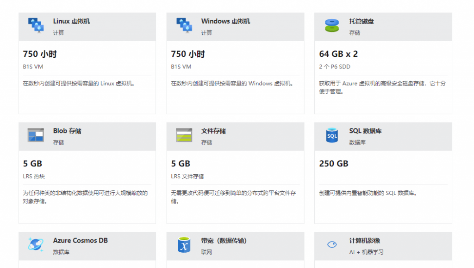The width and height of the screenshot is (474, 268).
Task: Click the 带宽 (数据传输) icon
Action: [x=184, y=244]
